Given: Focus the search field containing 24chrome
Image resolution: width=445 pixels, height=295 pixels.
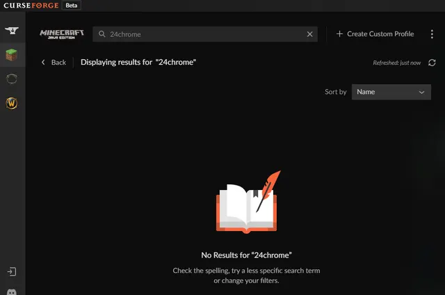Looking at the screenshot, I should (205, 34).
